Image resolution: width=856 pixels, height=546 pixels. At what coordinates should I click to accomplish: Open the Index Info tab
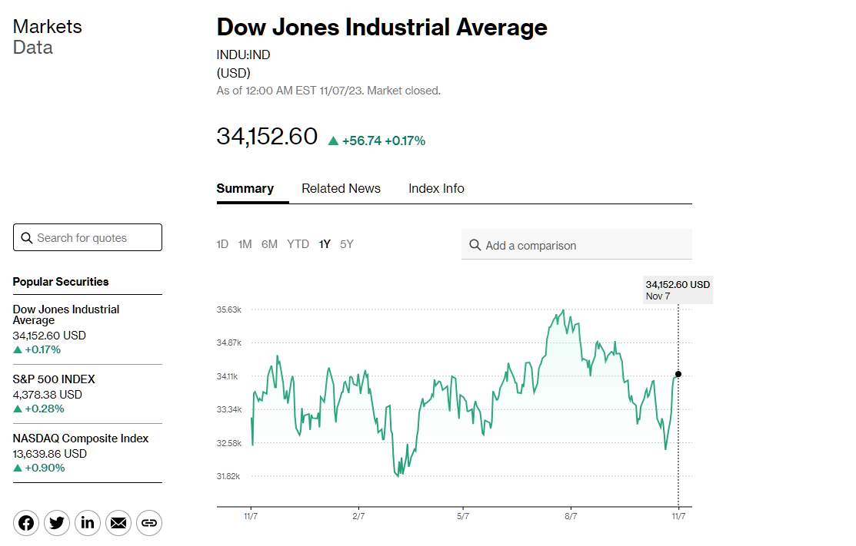pyautogui.click(x=436, y=189)
